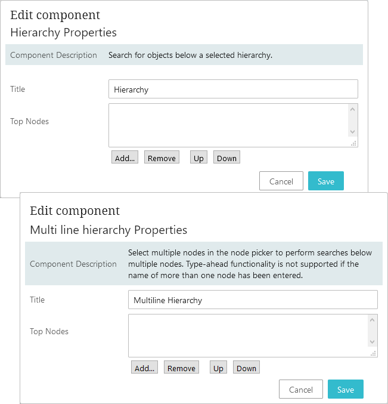Move node Down in Hierarchy dialog
388x404 pixels.
(226, 158)
